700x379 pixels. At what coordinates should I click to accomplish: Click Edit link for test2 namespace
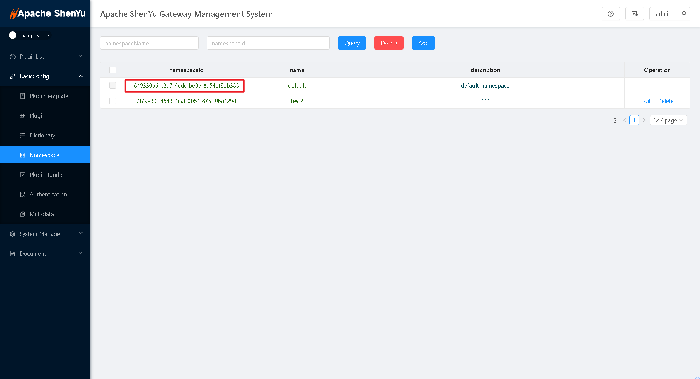click(646, 101)
